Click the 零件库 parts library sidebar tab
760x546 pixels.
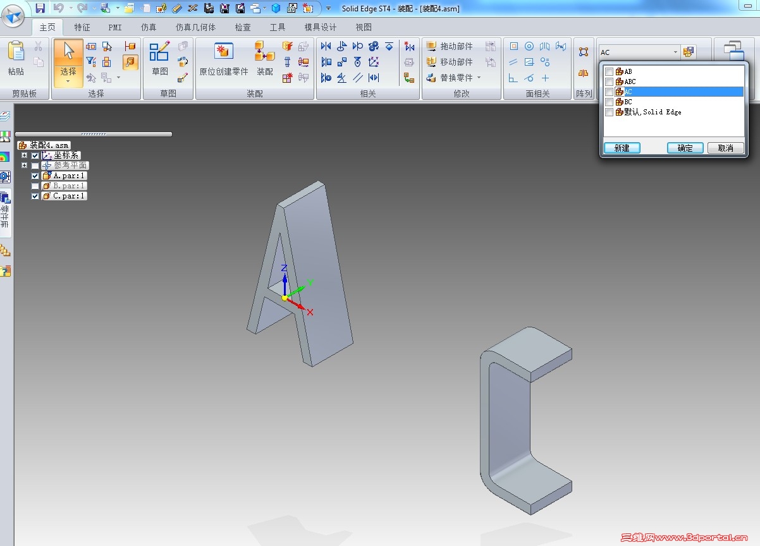[x=5, y=214]
